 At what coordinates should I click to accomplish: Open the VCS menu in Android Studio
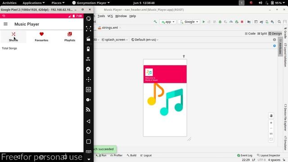110,16
